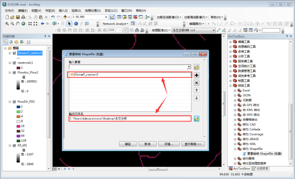Click the 显示帮助 >> button
The width and height of the screenshot is (295, 179).
point(193,144)
